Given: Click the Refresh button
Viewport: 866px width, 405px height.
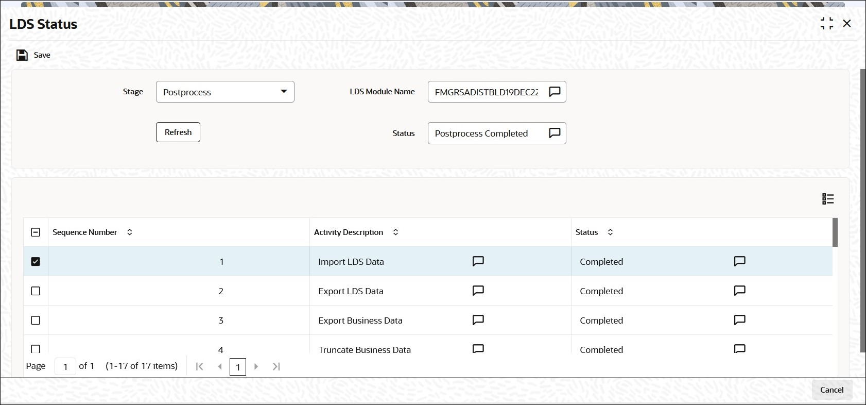Looking at the screenshot, I should (178, 132).
